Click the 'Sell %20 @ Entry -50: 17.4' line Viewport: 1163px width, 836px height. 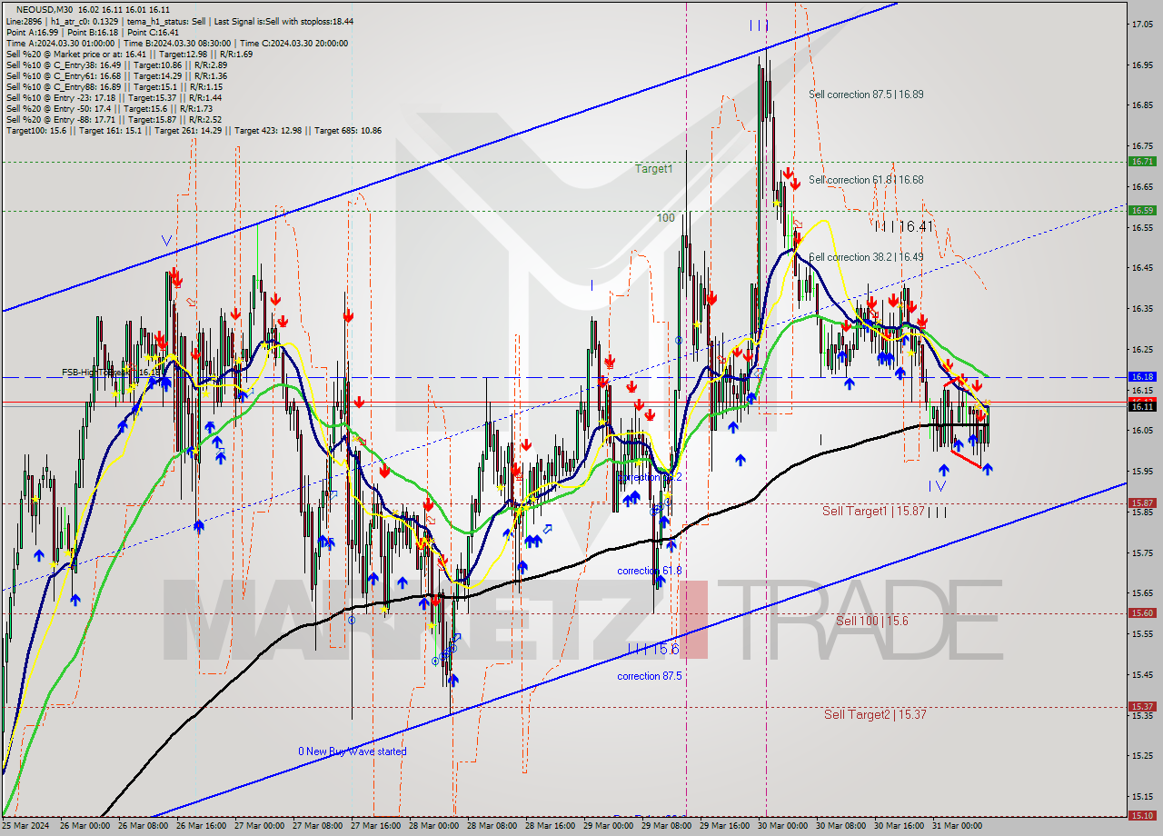pyautogui.click(x=111, y=108)
